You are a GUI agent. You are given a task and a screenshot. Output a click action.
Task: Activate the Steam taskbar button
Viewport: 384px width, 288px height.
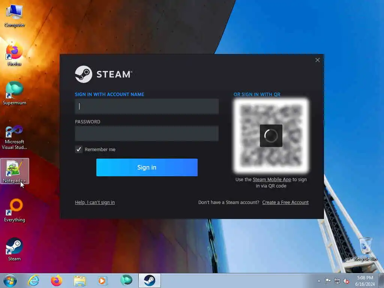pyautogui.click(x=149, y=280)
